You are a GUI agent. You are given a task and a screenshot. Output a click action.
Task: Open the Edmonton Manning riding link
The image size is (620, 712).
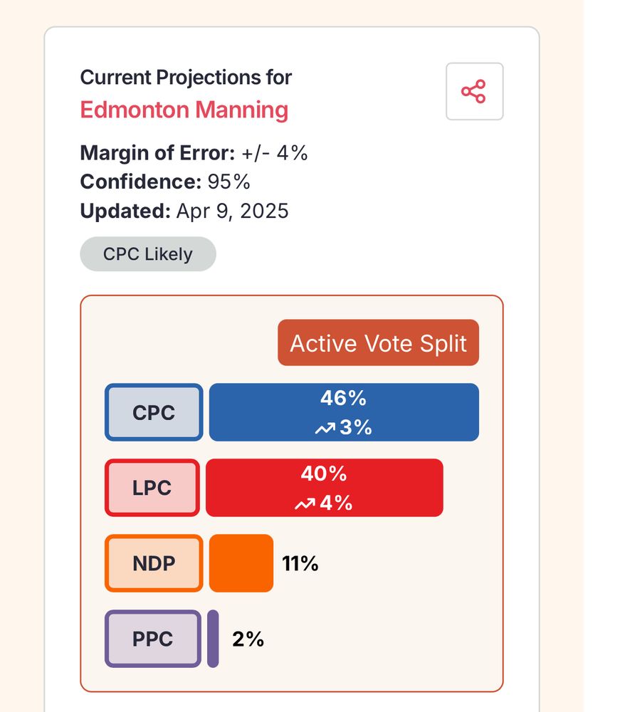(x=184, y=110)
